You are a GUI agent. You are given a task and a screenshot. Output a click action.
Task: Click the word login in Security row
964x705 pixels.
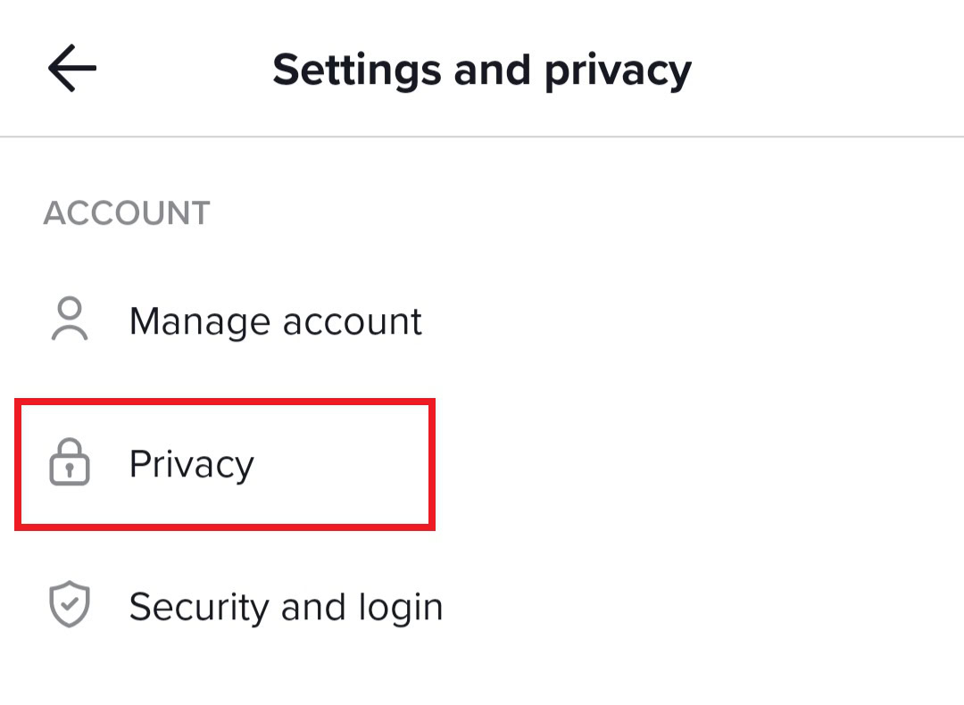[401, 608]
